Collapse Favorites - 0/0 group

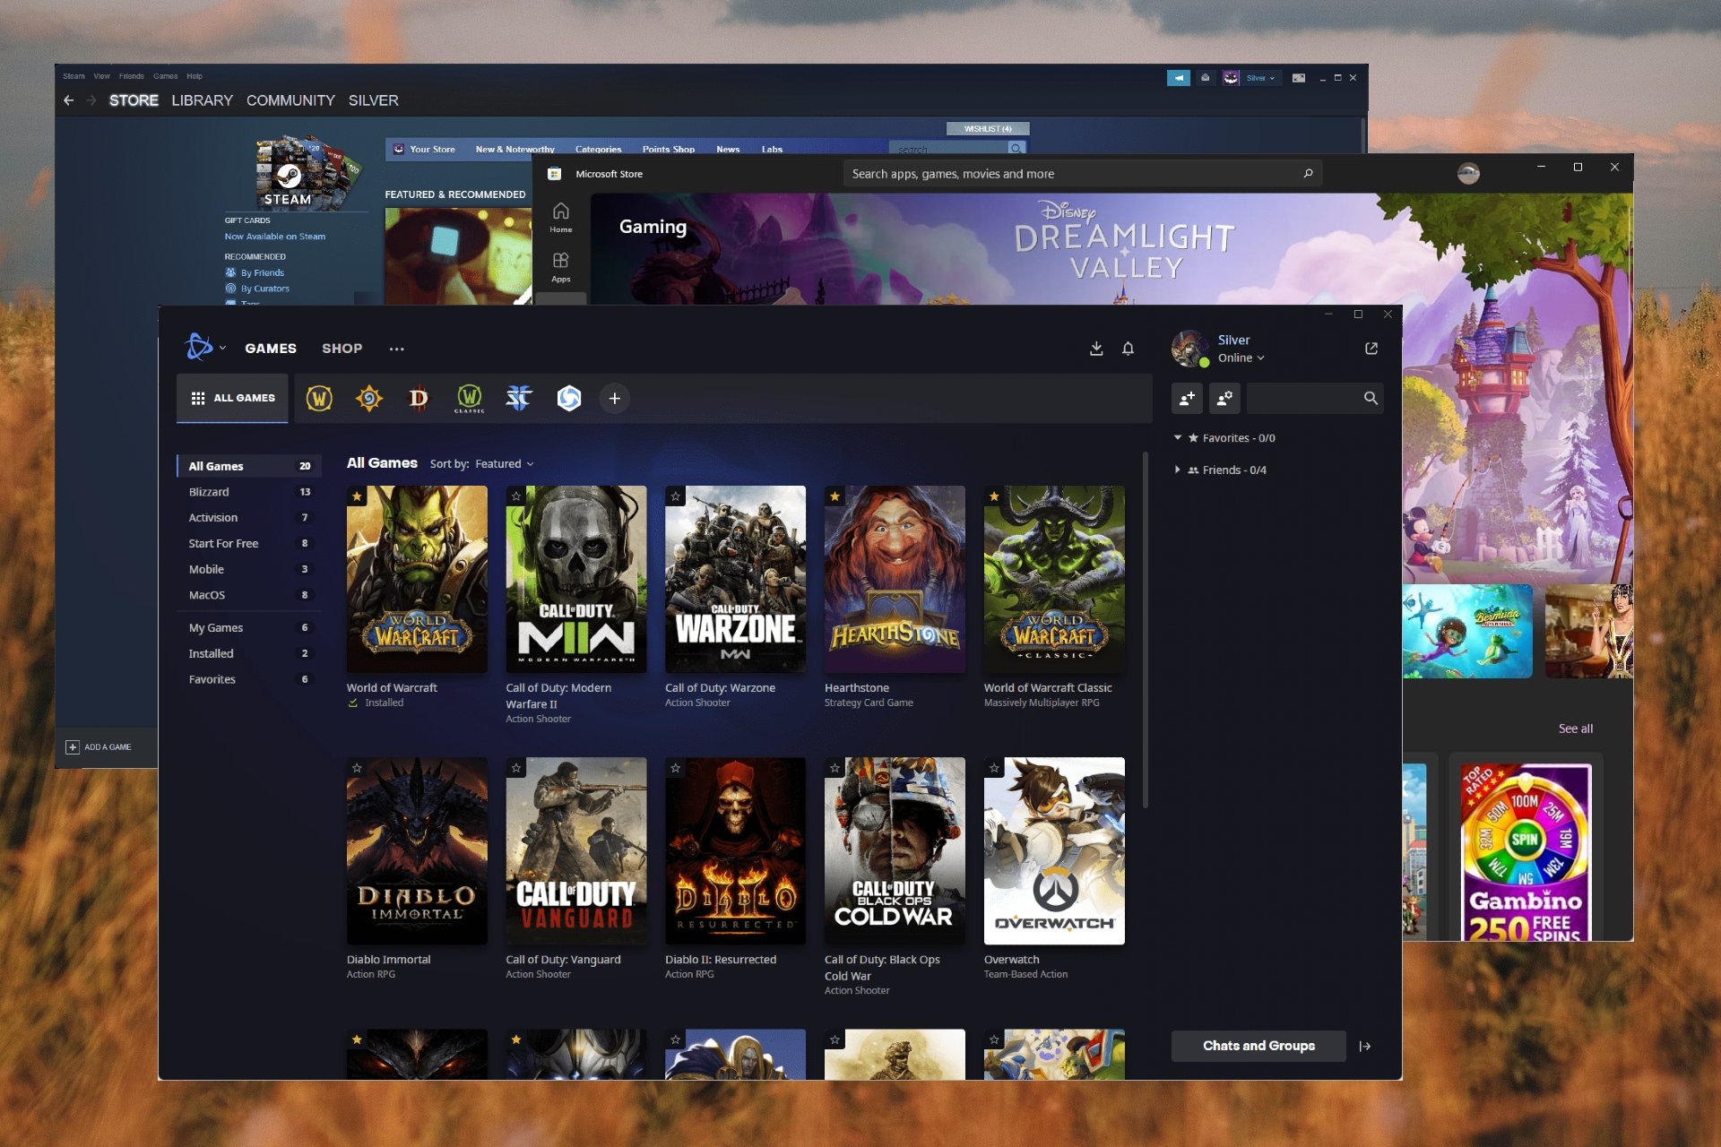click(x=1178, y=437)
